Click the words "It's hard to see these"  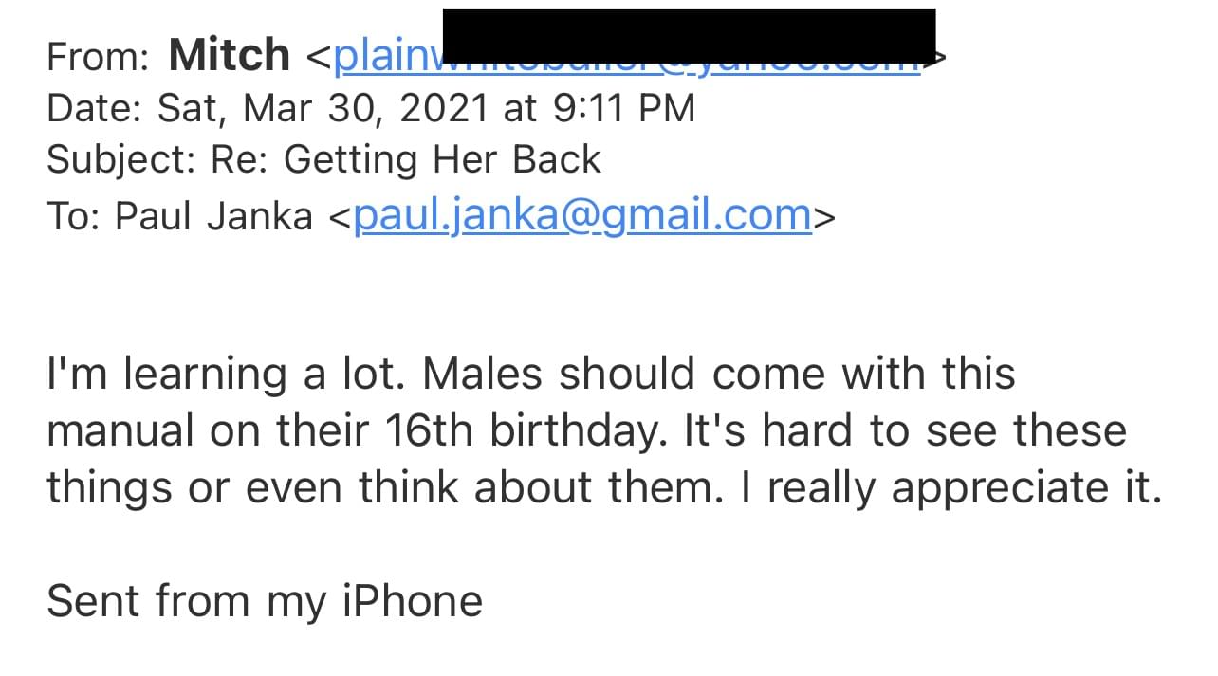coord(905,431)
